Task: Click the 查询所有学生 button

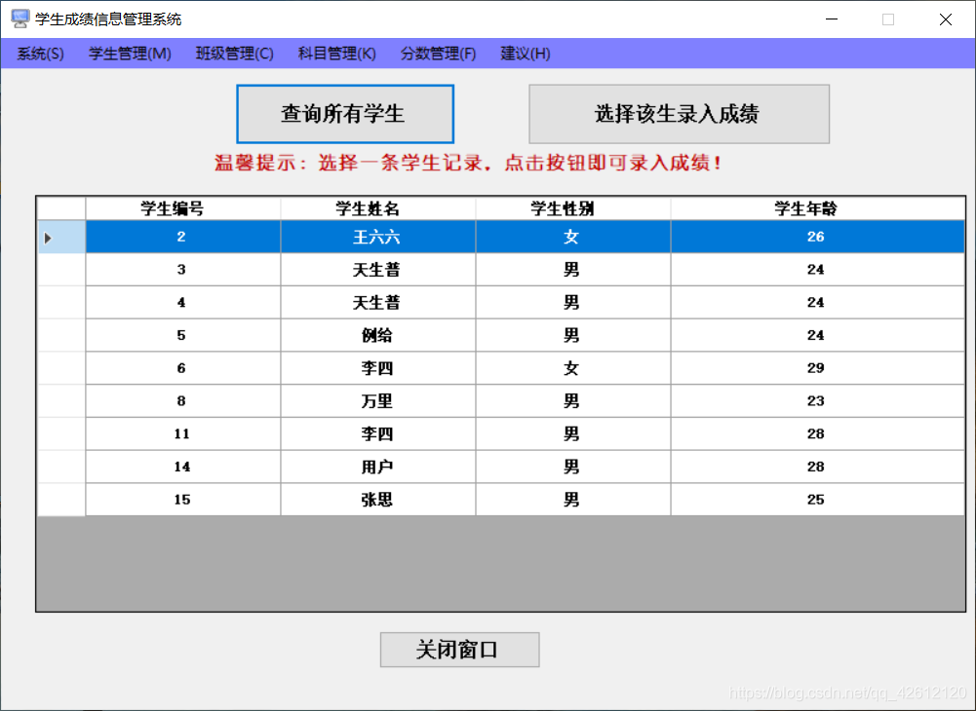Action: click(345, 114)
